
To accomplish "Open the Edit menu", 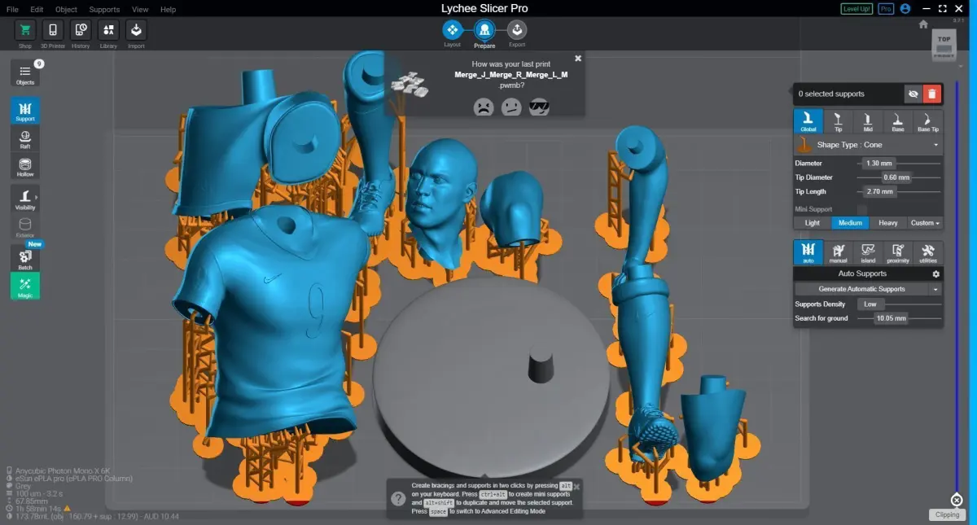I will click(37, 9).
